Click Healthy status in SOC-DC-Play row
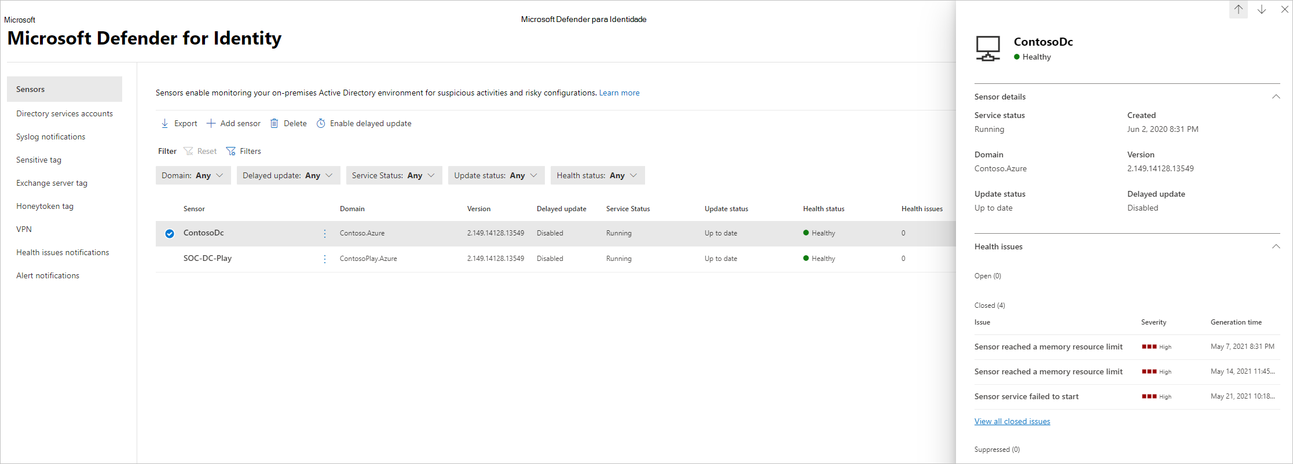The height and width of the screenshot is (464, 1293). [x=819, y=259]
